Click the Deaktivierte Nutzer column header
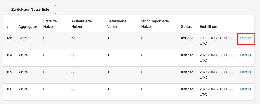Screen dimensions: 260x104 pos(117,24)
